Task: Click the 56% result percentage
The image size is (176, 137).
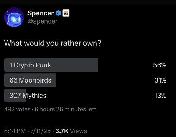Action: click(x=160, y=65)
